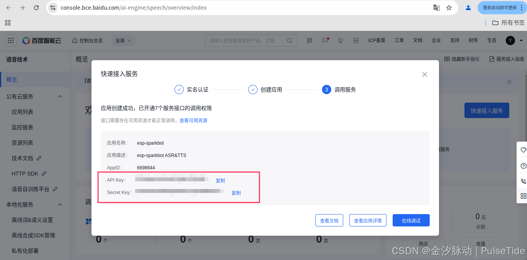The width and height of the screenshot is (527, 260).
Task: Click the app name esp-sparkbot
Action: 151,143
